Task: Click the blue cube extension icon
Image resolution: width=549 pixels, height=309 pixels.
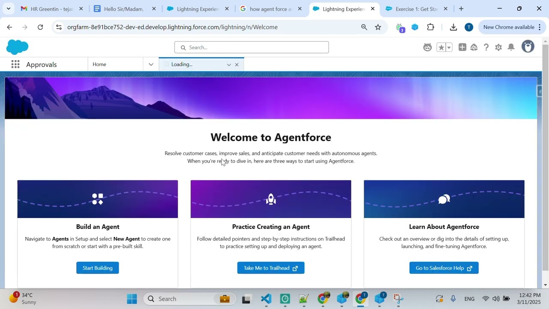Action: pos(415,27)
